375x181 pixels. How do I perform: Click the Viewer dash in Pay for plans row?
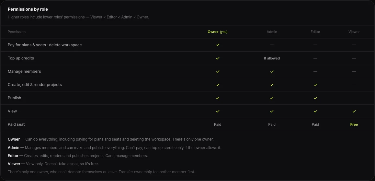[354, 45]
